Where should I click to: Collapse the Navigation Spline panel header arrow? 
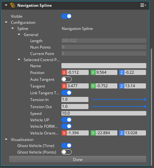tap(6, 5)
